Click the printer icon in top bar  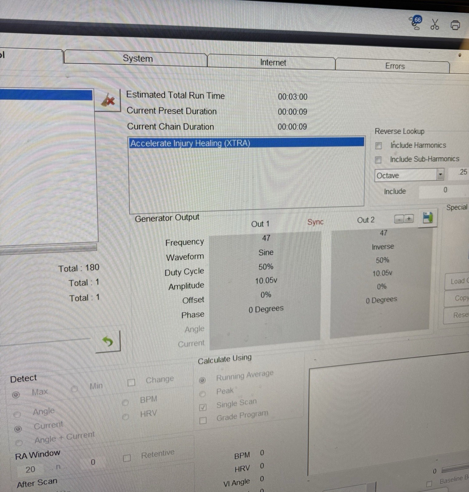point(455,25)
